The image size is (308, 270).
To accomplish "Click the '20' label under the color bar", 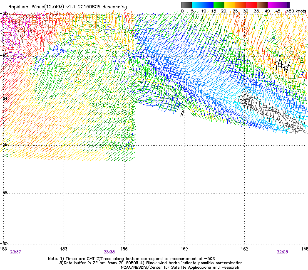I will [224, 11].
